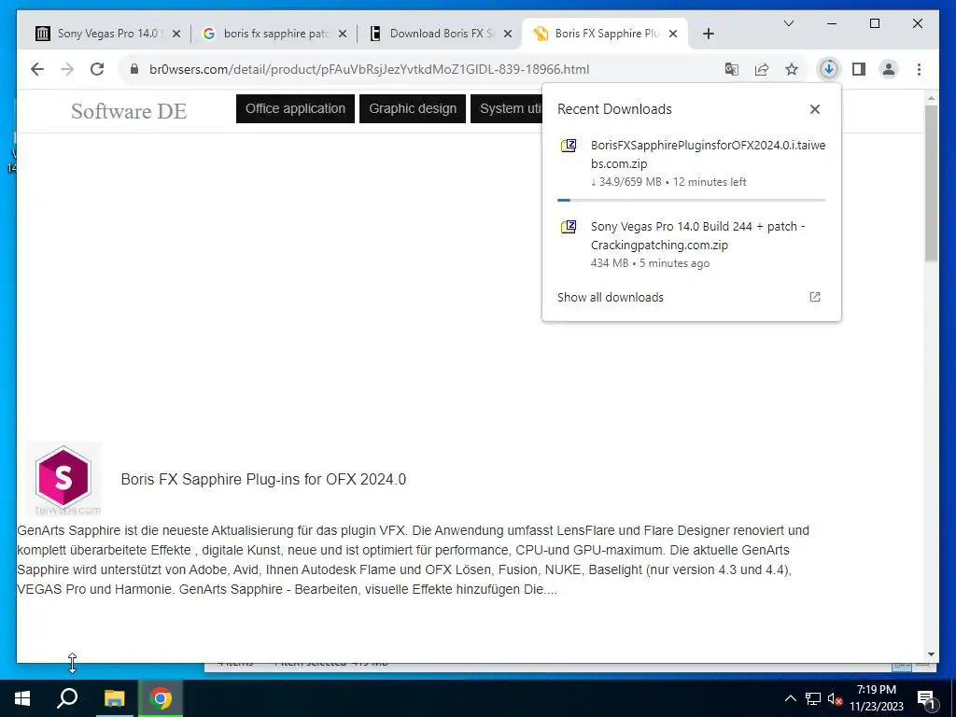
Task: Click the Sapphire product logo thumbnail
Action: click(x=63, y=479)
